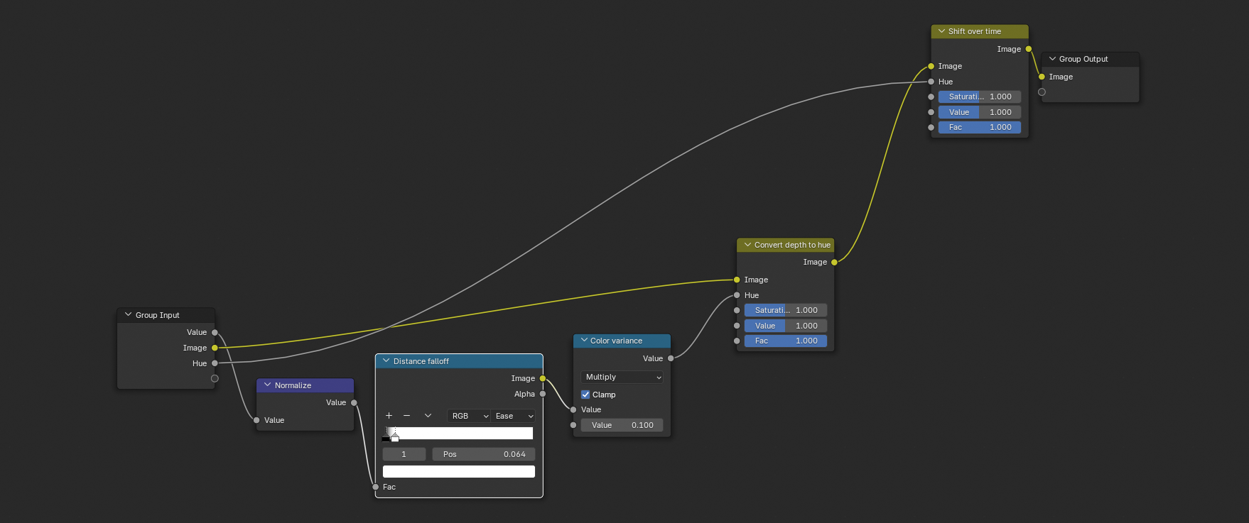Collapse the Shift over time node
The image size is (1249, 523).
click(941, 31)
